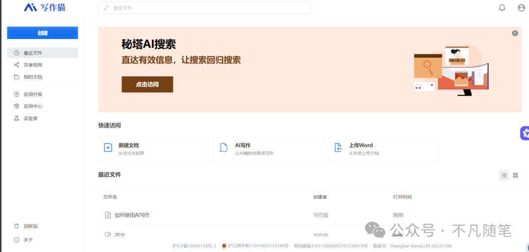This screenshot has width=529, height=252.
Task: Click the 沪ICP备18046118号-2 footer link
Action: click(194, 246)
